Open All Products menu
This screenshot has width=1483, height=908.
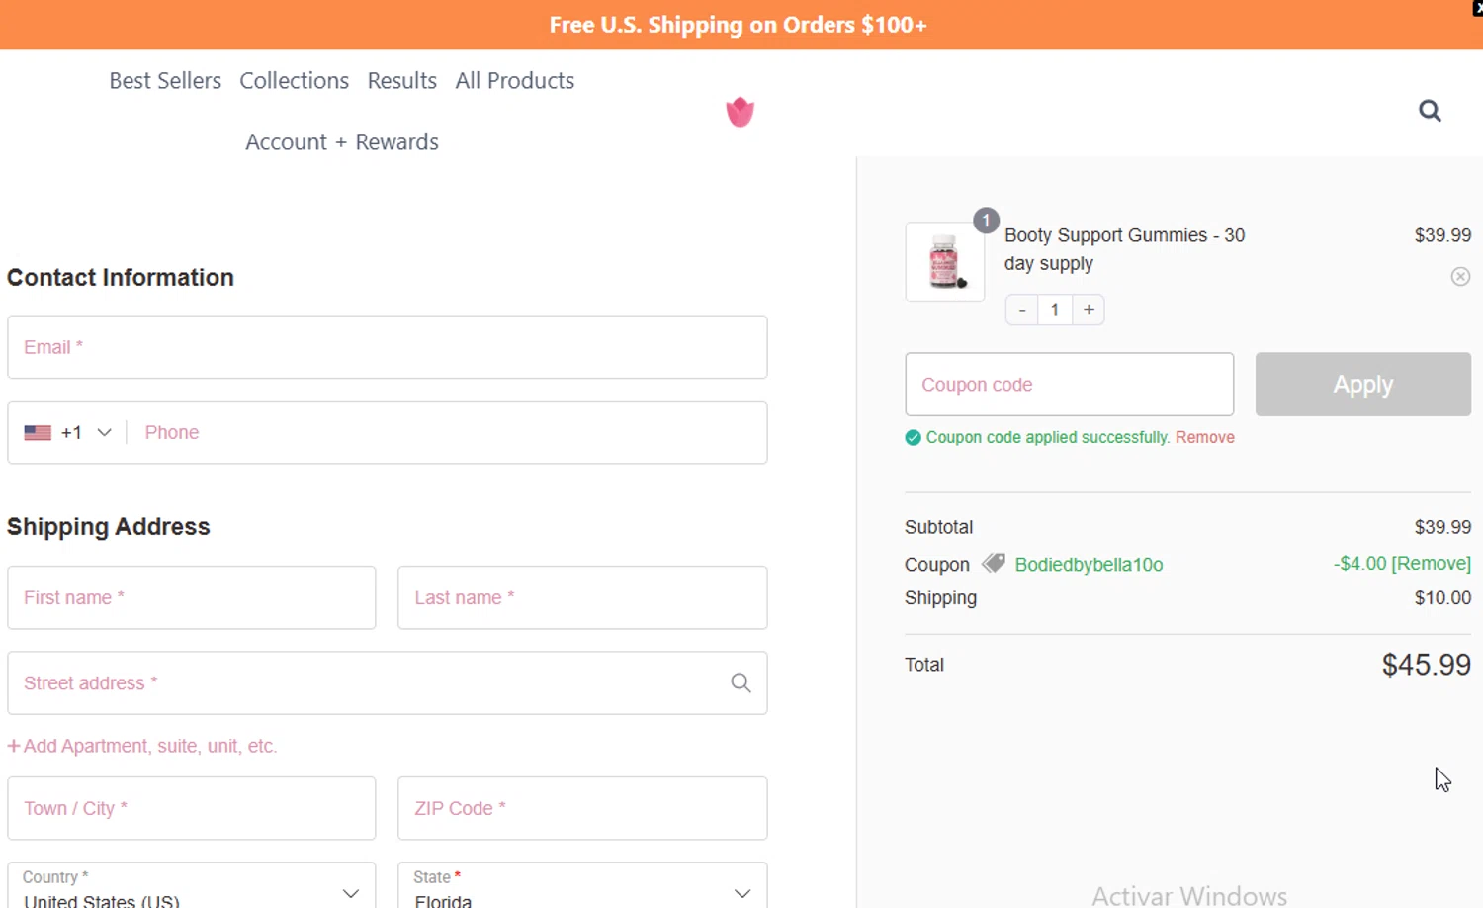coord(514,81)
